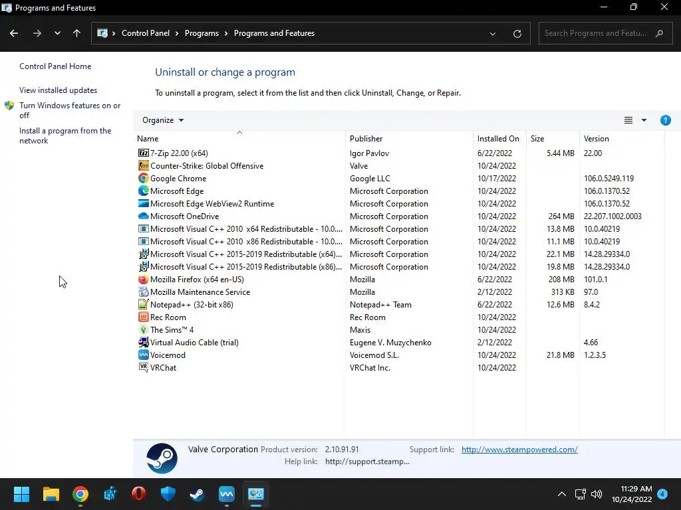Sort list by Version column

coord(622,138)
